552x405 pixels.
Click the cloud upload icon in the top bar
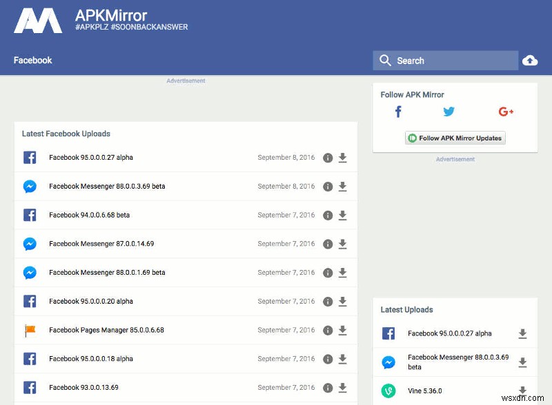click(x=530, y=60)
